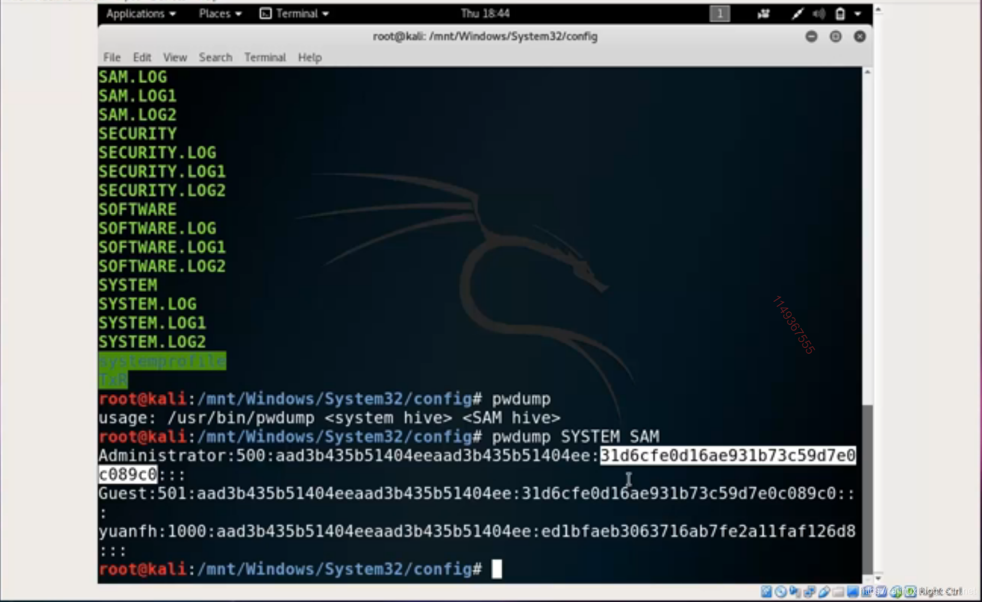This screenshot has width=982, height=602.
Task: Maximize the terminal window
Action: 835,37
